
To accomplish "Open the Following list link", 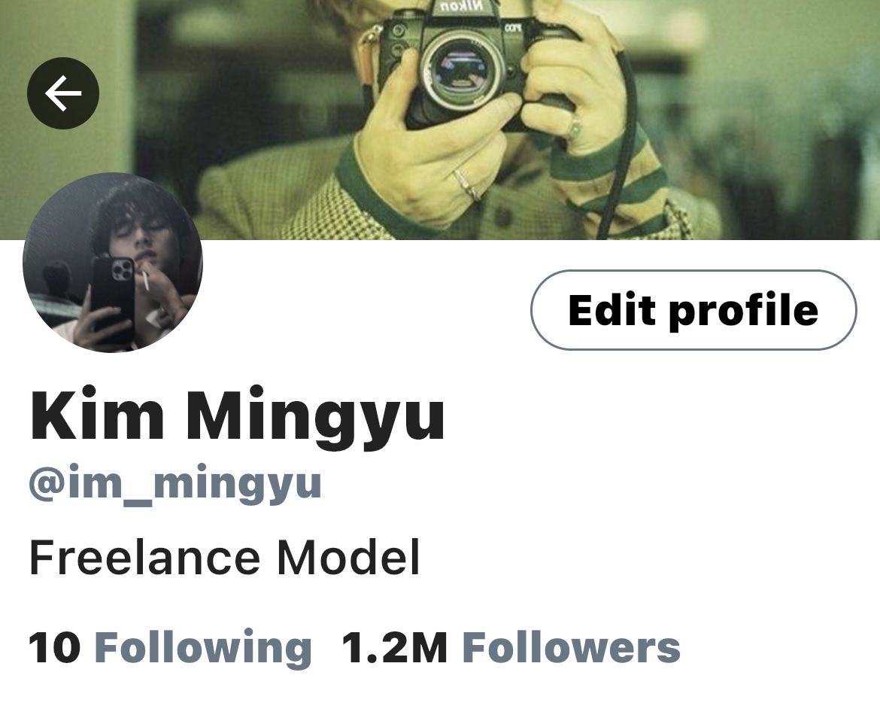I will tap(202, 647).
